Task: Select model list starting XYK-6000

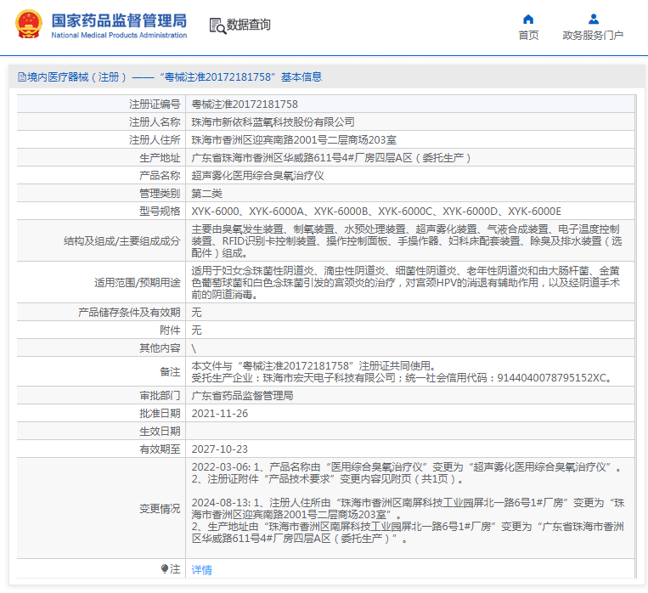Action: click(376, 212)
